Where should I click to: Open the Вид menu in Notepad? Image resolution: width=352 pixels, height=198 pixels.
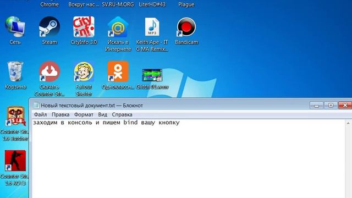103,114
